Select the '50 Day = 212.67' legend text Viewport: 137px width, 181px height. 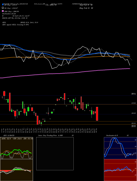point(11,8)
